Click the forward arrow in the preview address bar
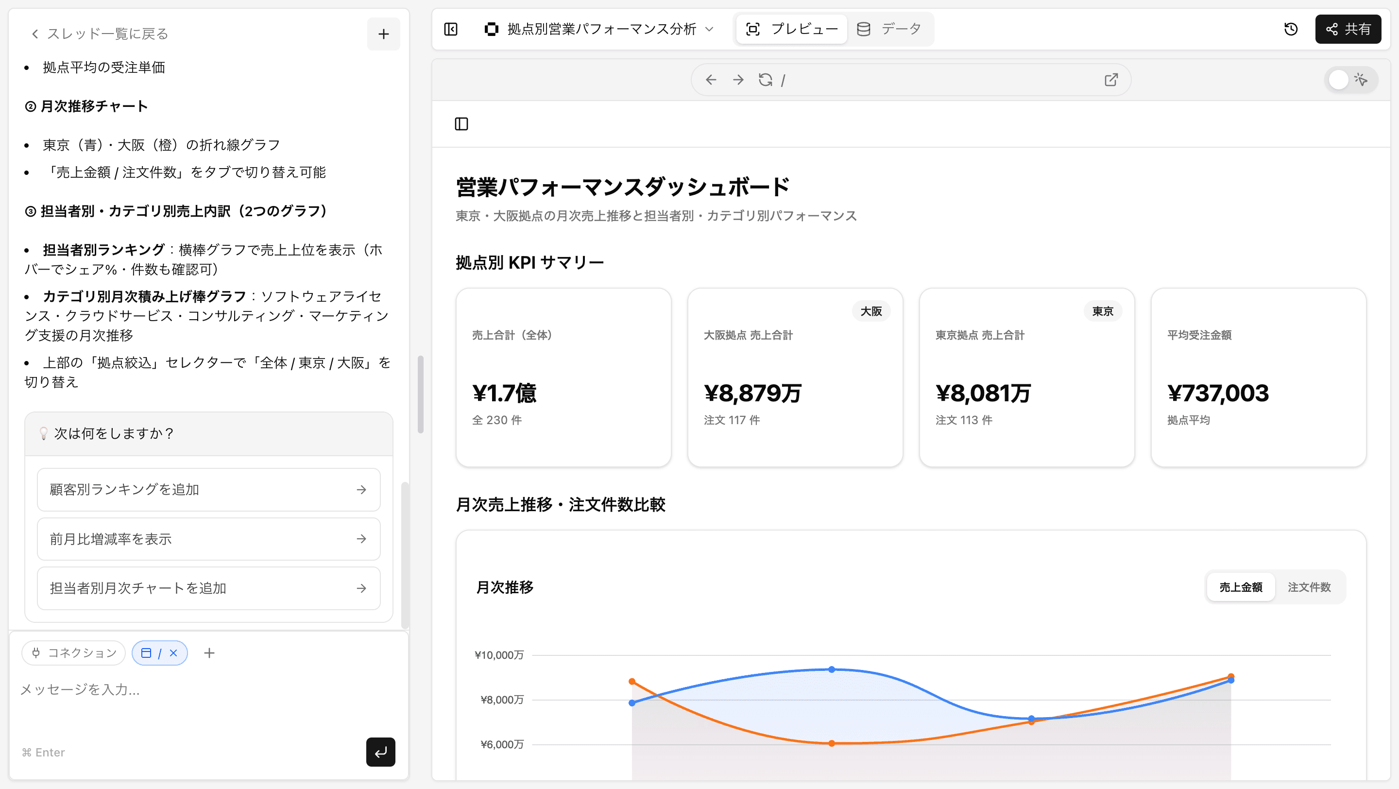 (737, 79)
